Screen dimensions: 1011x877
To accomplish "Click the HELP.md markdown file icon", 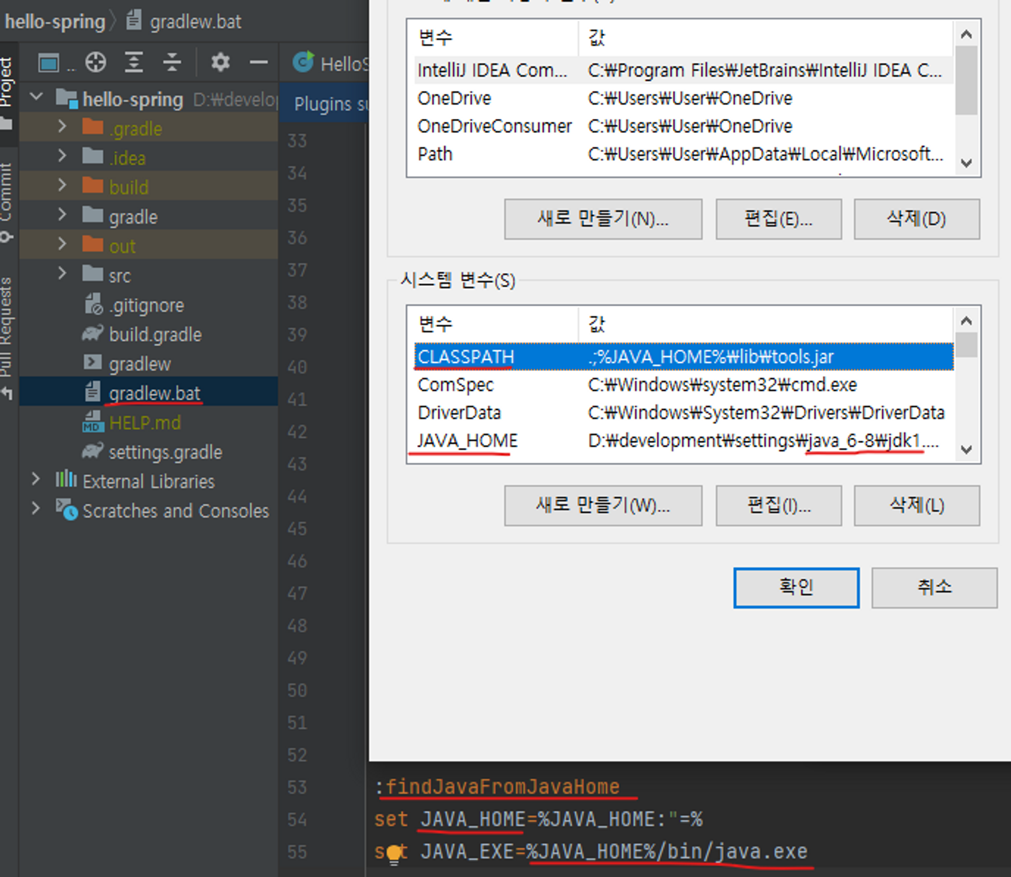I will [93, 422].
